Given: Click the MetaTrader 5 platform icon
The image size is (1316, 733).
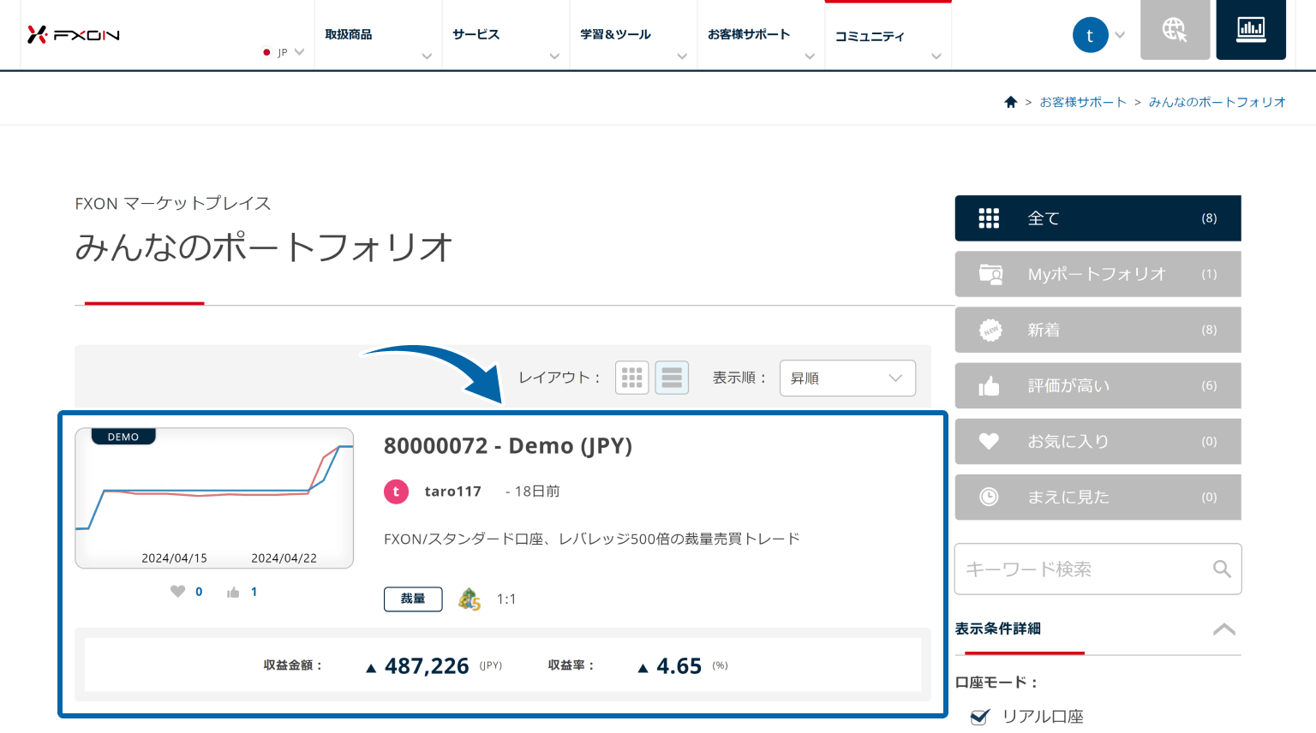Looking at the screenshot, I should tap(470, 599).
